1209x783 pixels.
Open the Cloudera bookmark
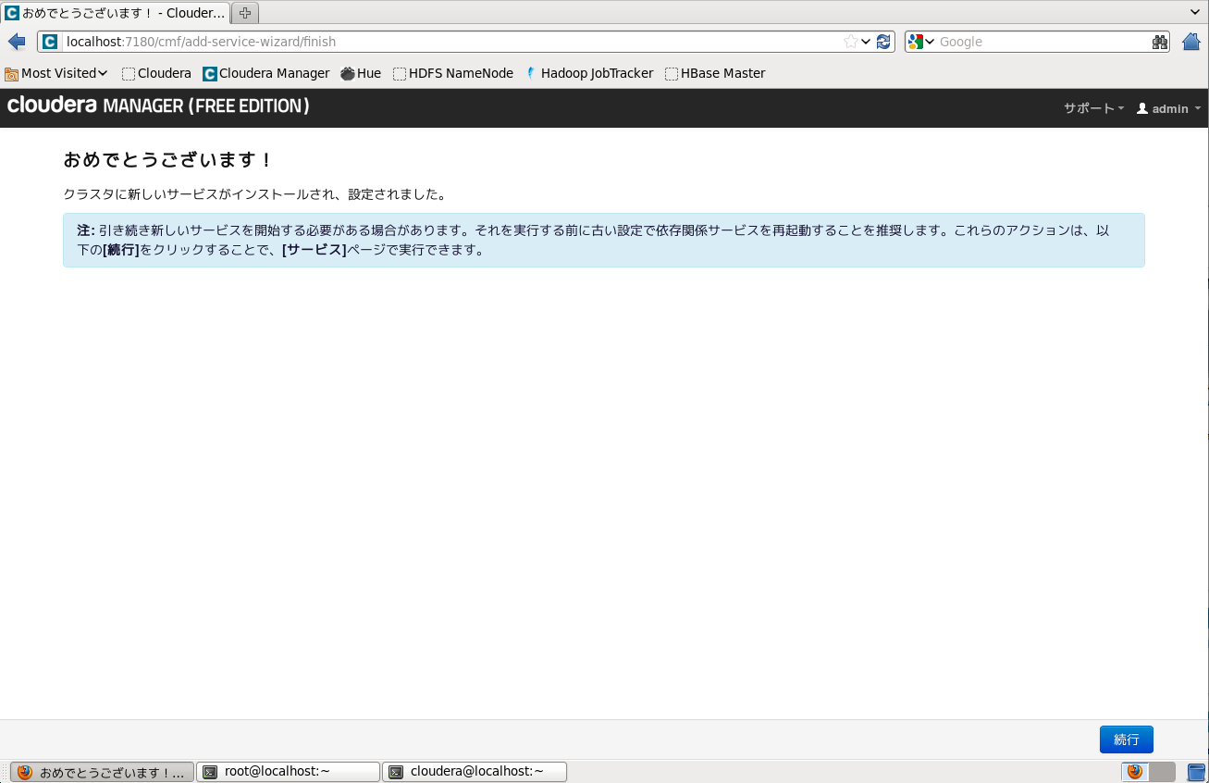point(156,73)
